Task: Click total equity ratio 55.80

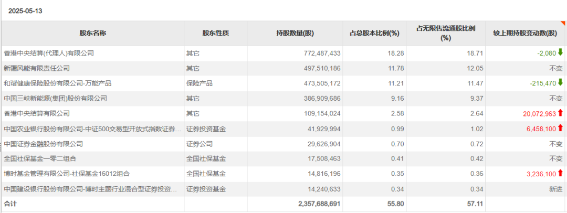Action: (397, 204)
